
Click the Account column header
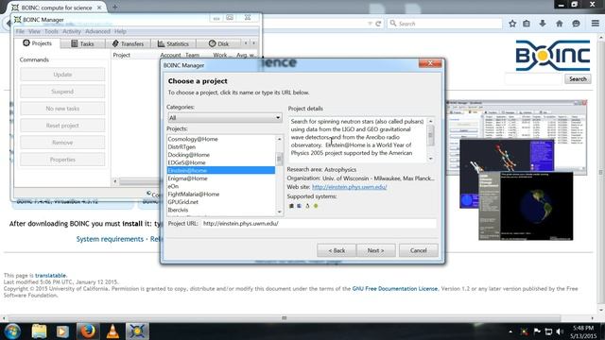pos(170,55)
